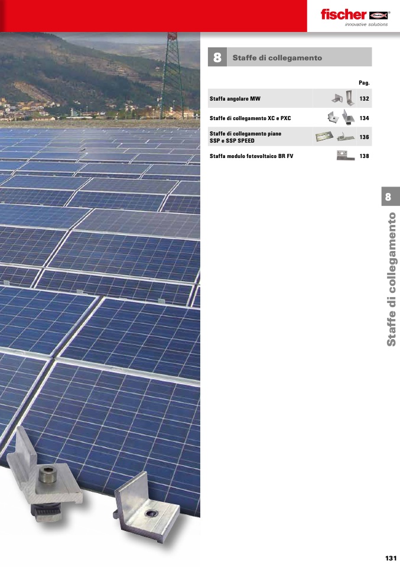
Task: Click the BR FV bracket thumbnail
Action: click(x=346, y=156)
